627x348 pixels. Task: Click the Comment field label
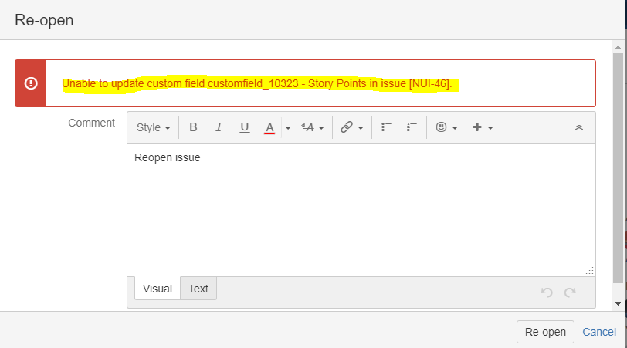[91, 123]
